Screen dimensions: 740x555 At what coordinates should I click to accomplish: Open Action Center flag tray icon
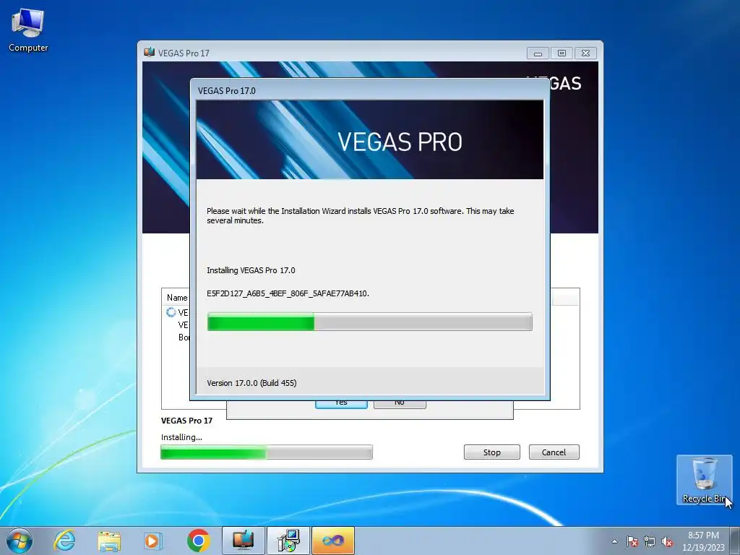[x=632, y=541]
